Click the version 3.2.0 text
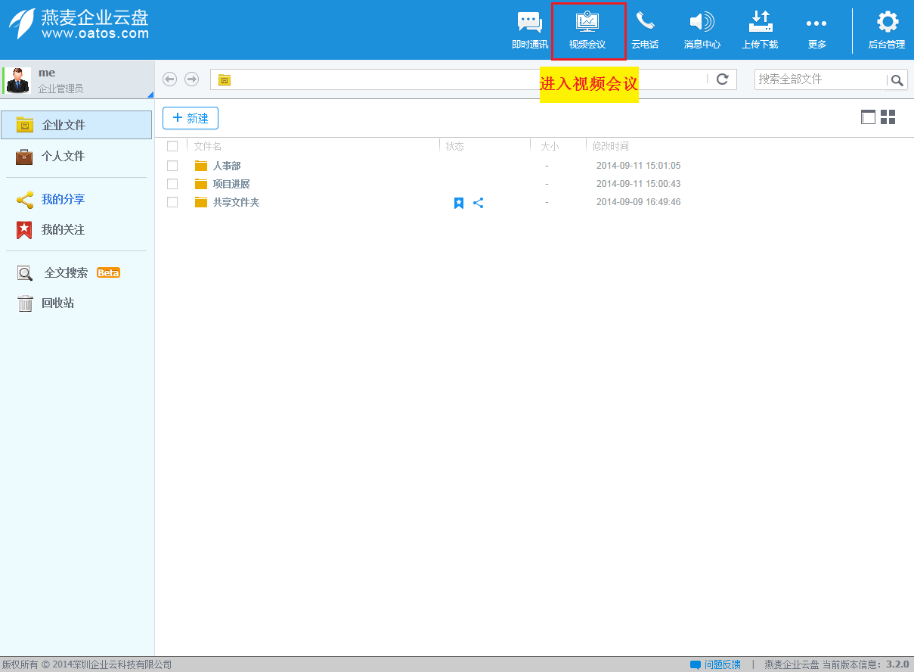Viewport: 914px width, 672px height. pyautogui.click(x=897, y=664)
